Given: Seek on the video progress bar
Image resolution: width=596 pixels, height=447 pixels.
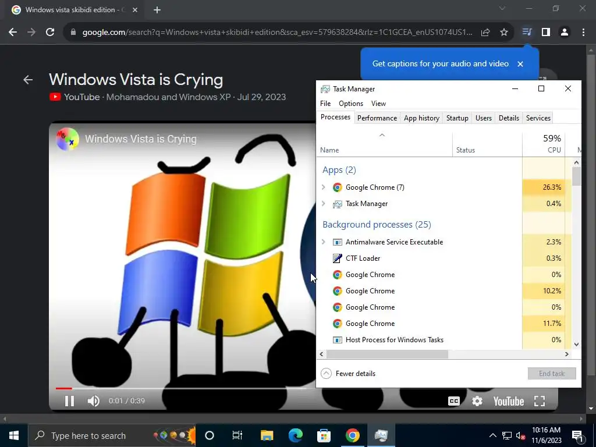Looking at the screenshot, I should pos(182,388).
